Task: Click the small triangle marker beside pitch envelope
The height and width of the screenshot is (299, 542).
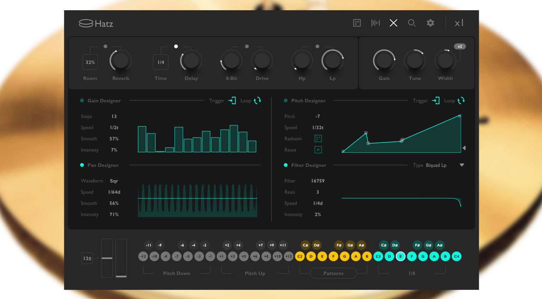Action: tap(464, 148)
